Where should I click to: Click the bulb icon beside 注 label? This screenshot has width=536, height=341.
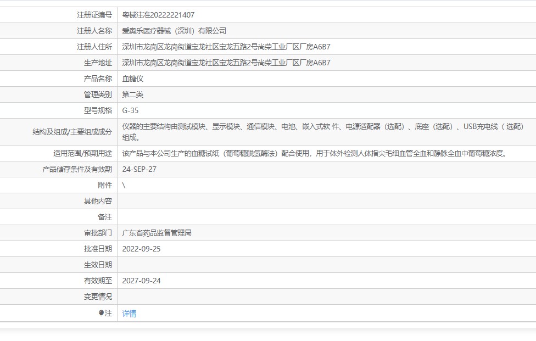pos(101,313)
